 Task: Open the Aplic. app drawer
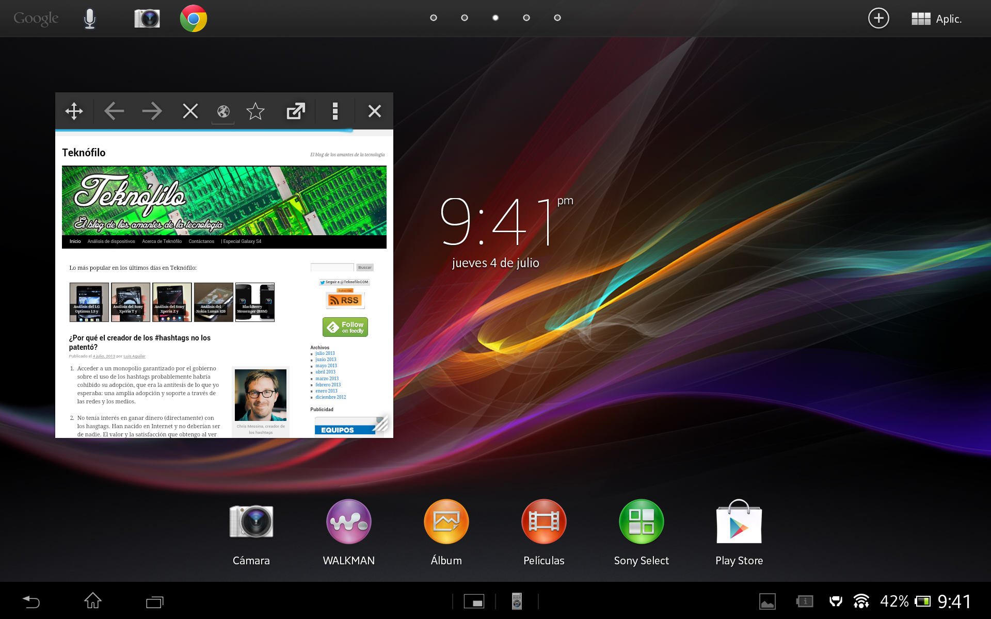tap(936, 19)
